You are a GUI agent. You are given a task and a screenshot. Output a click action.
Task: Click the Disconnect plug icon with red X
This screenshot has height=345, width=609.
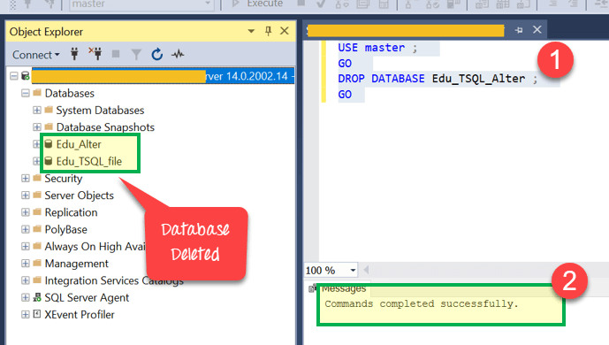coord(95,54)
